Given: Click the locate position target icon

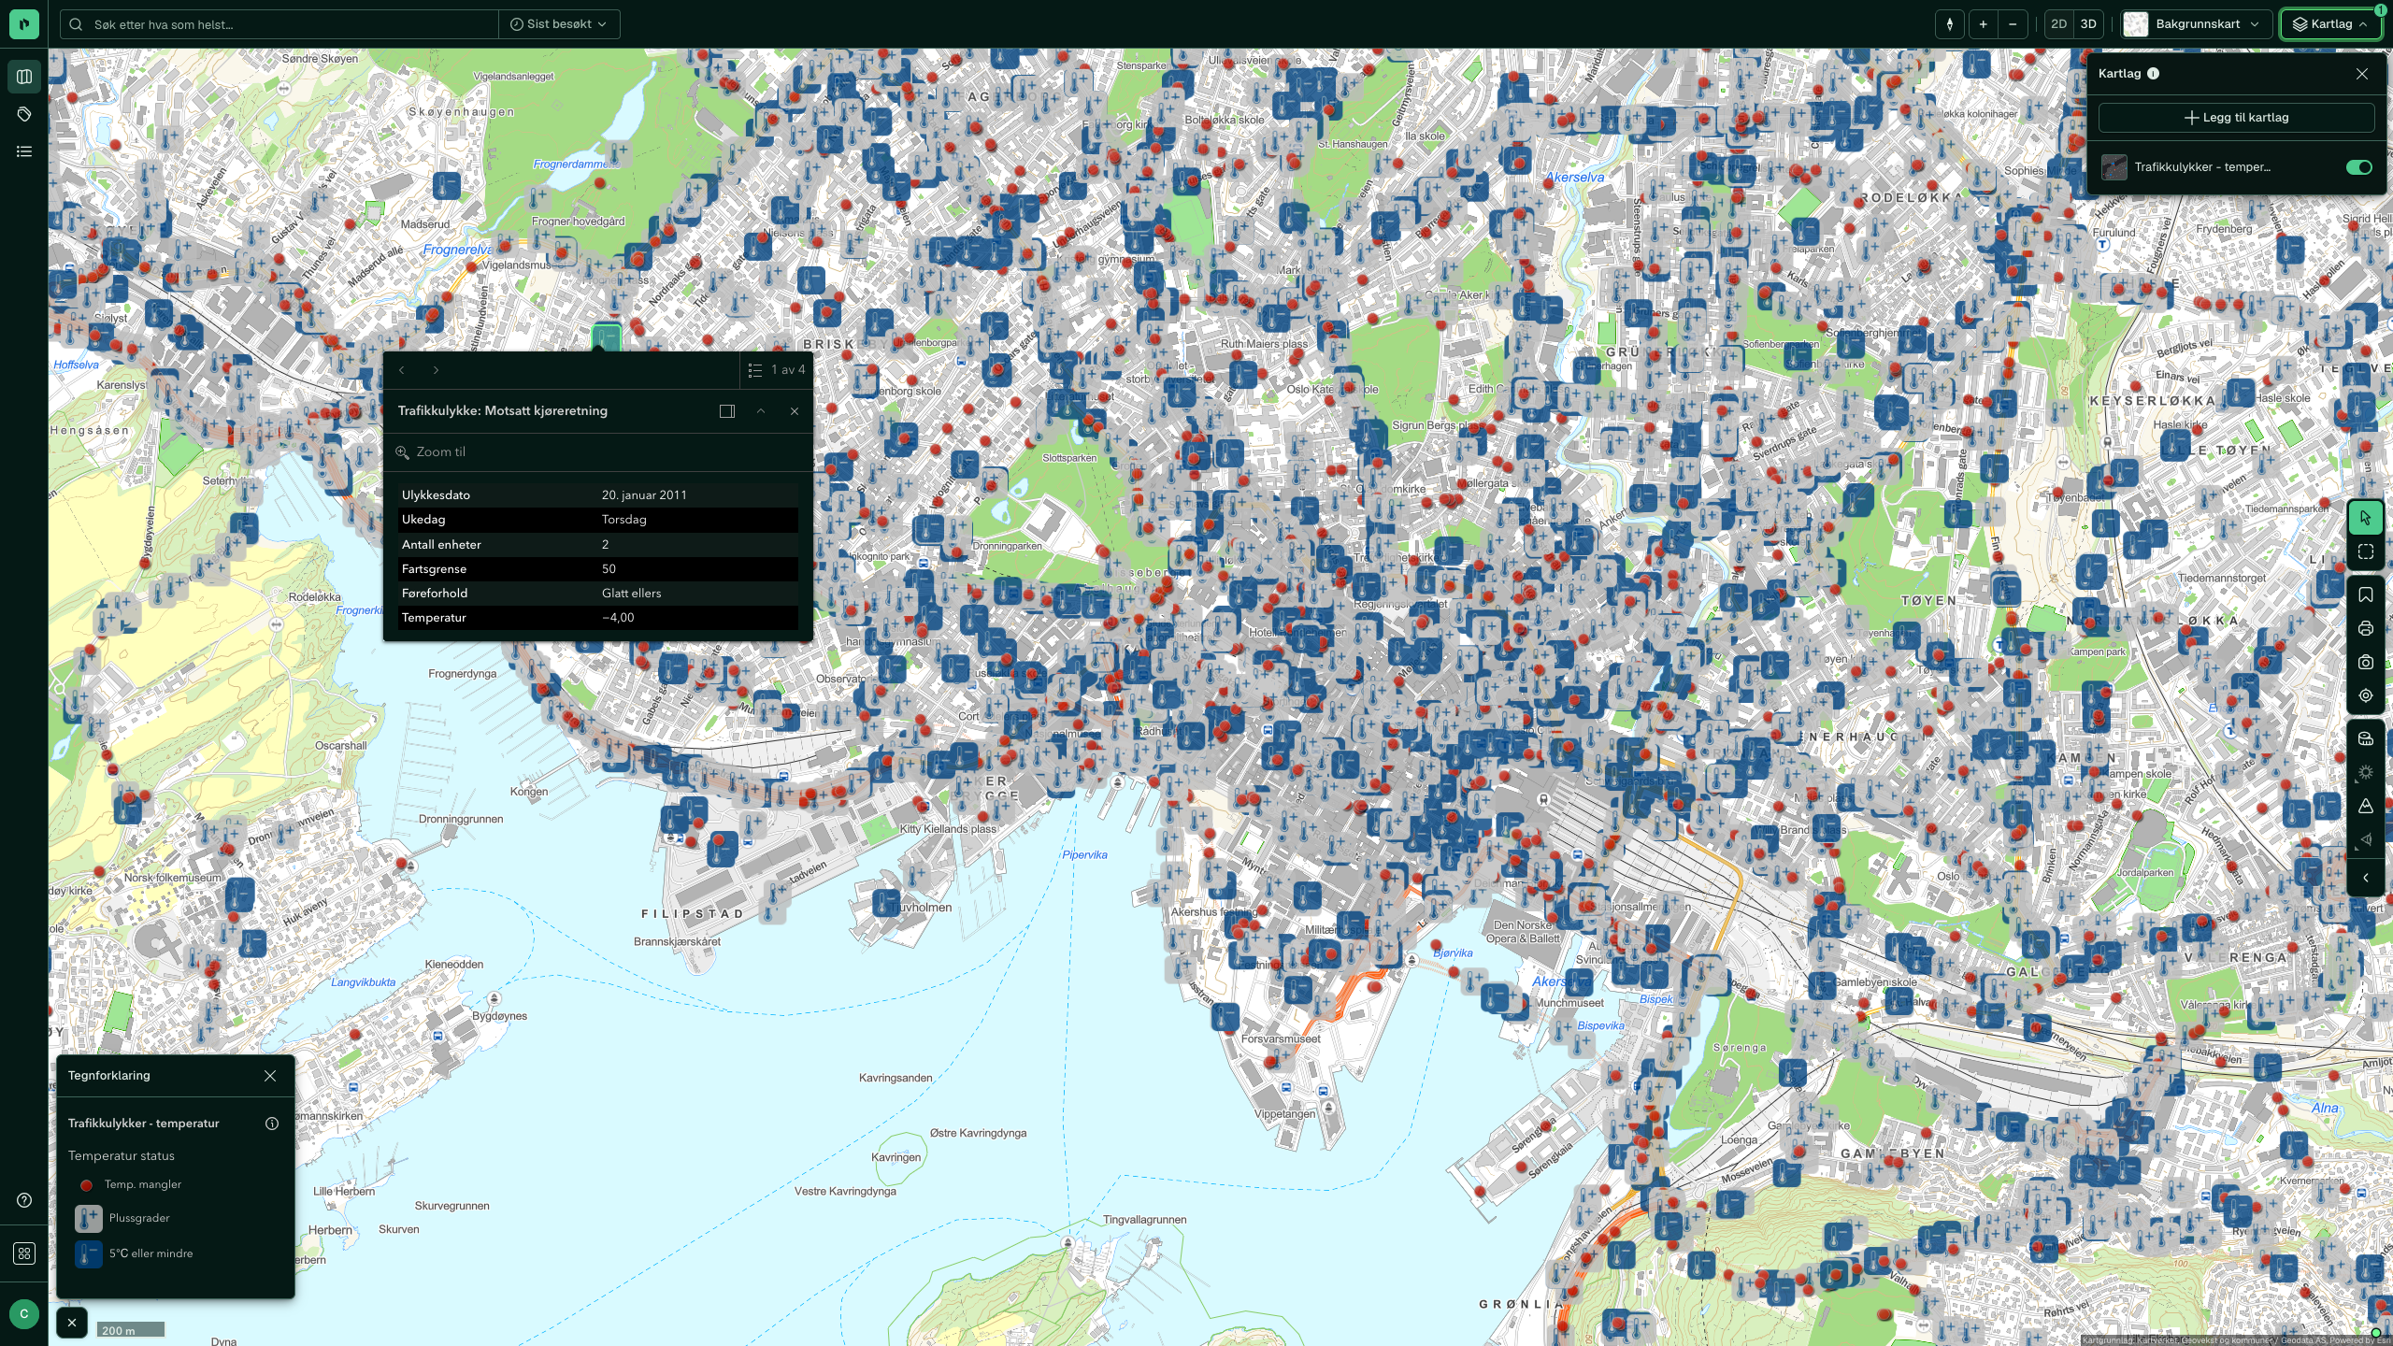Looking at the screenshot, I should [x=2365, y=695].
